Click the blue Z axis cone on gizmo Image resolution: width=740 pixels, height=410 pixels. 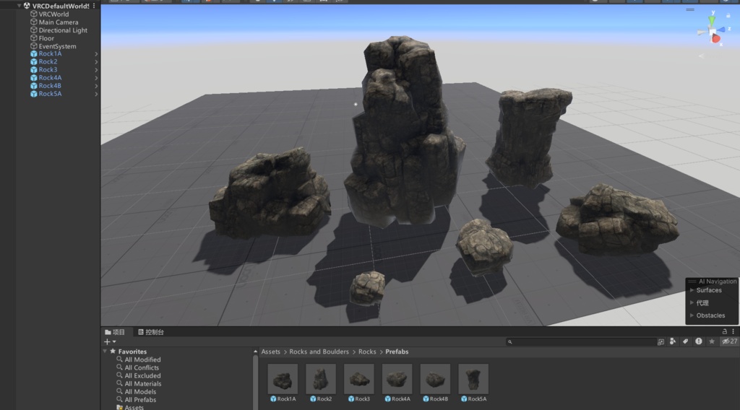(x=722, y=30)
